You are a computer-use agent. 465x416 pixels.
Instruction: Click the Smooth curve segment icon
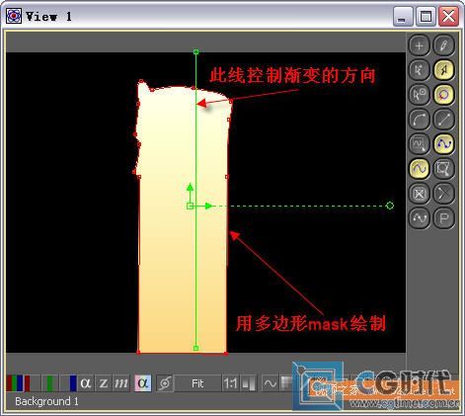pos(419,120)
